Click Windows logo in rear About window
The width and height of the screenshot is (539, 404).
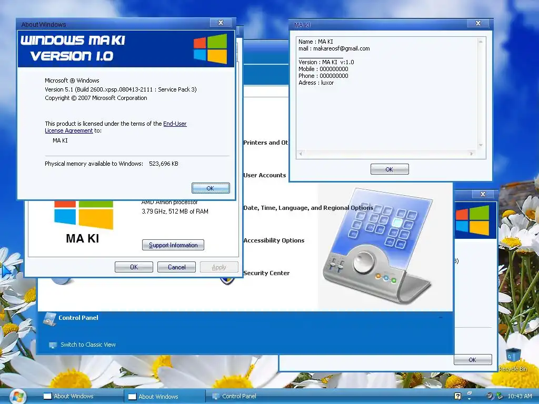[x=472, y=220]
